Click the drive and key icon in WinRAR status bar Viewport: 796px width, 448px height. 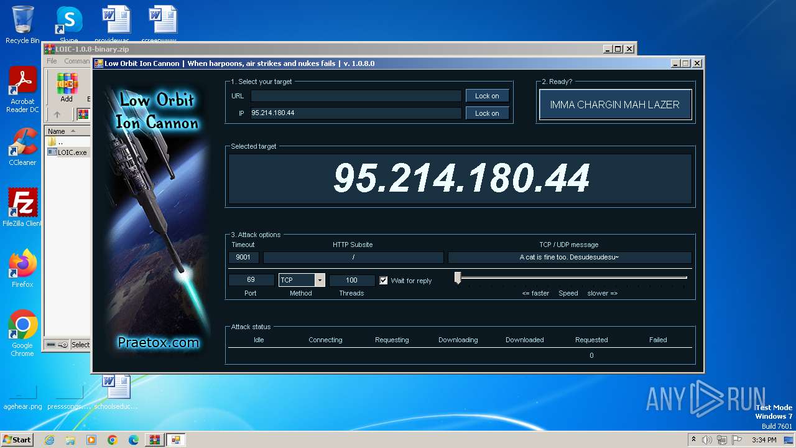click(57, 345)
